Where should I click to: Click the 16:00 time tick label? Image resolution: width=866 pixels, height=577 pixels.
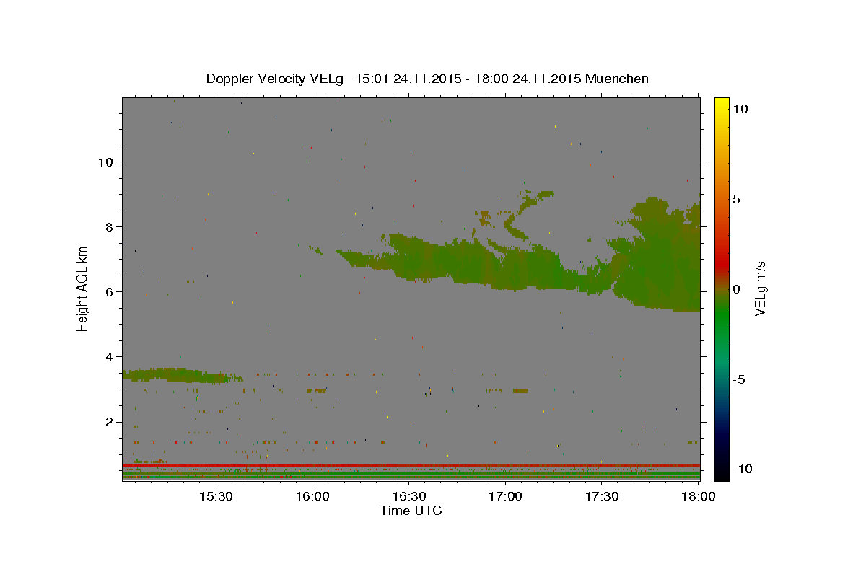pos(312,497)
